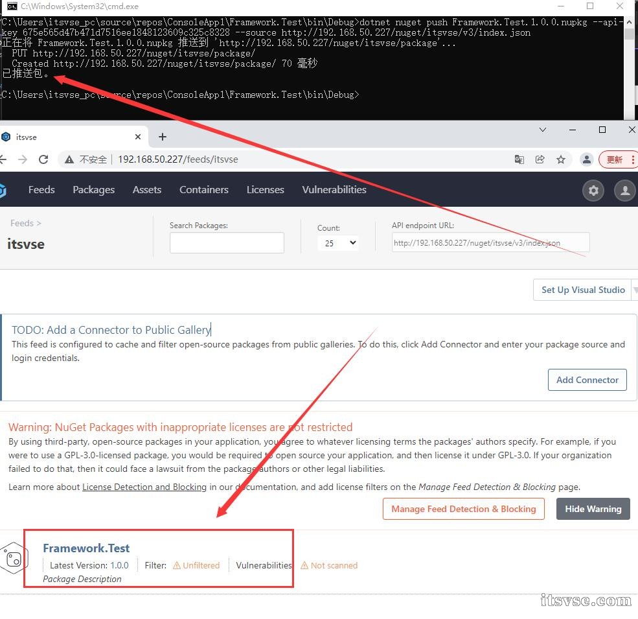Click the Not scanned vulnerabilities link

tap(329, 565)
